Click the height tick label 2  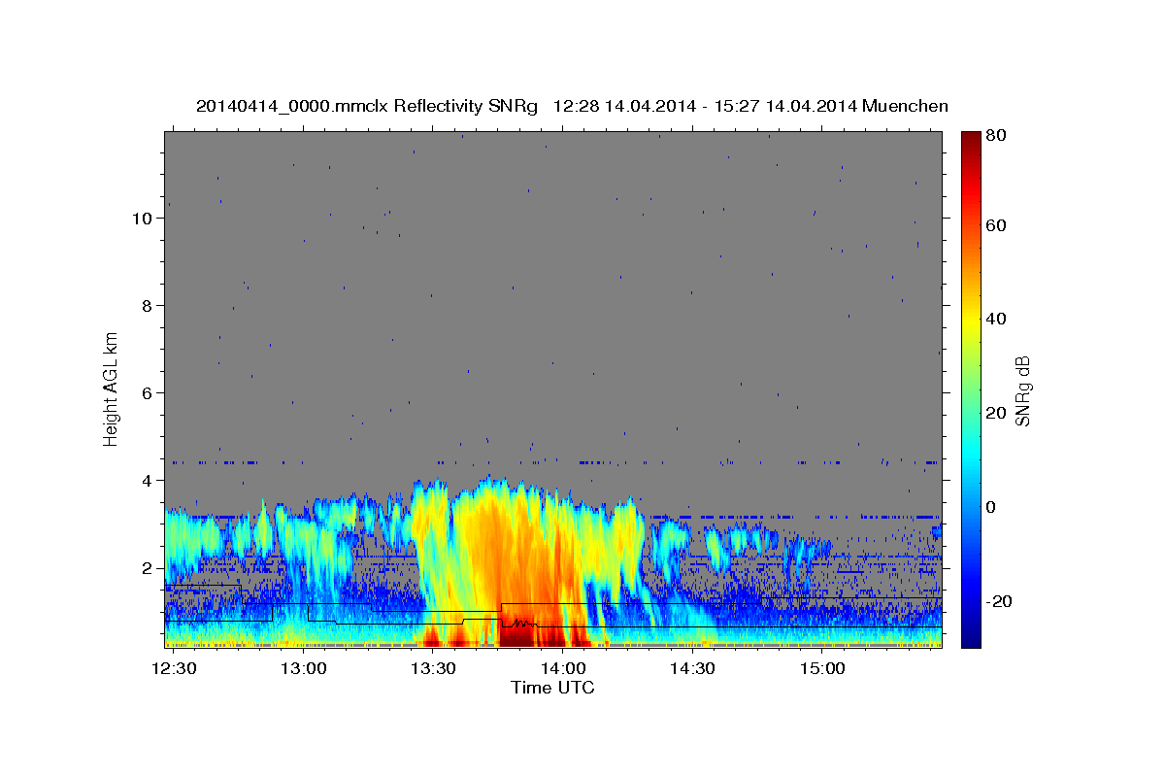pos(147,568)
